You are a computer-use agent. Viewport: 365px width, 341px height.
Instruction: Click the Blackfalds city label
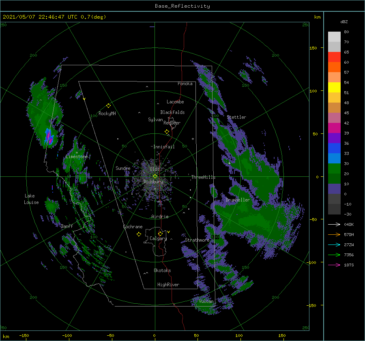[172, 112]
